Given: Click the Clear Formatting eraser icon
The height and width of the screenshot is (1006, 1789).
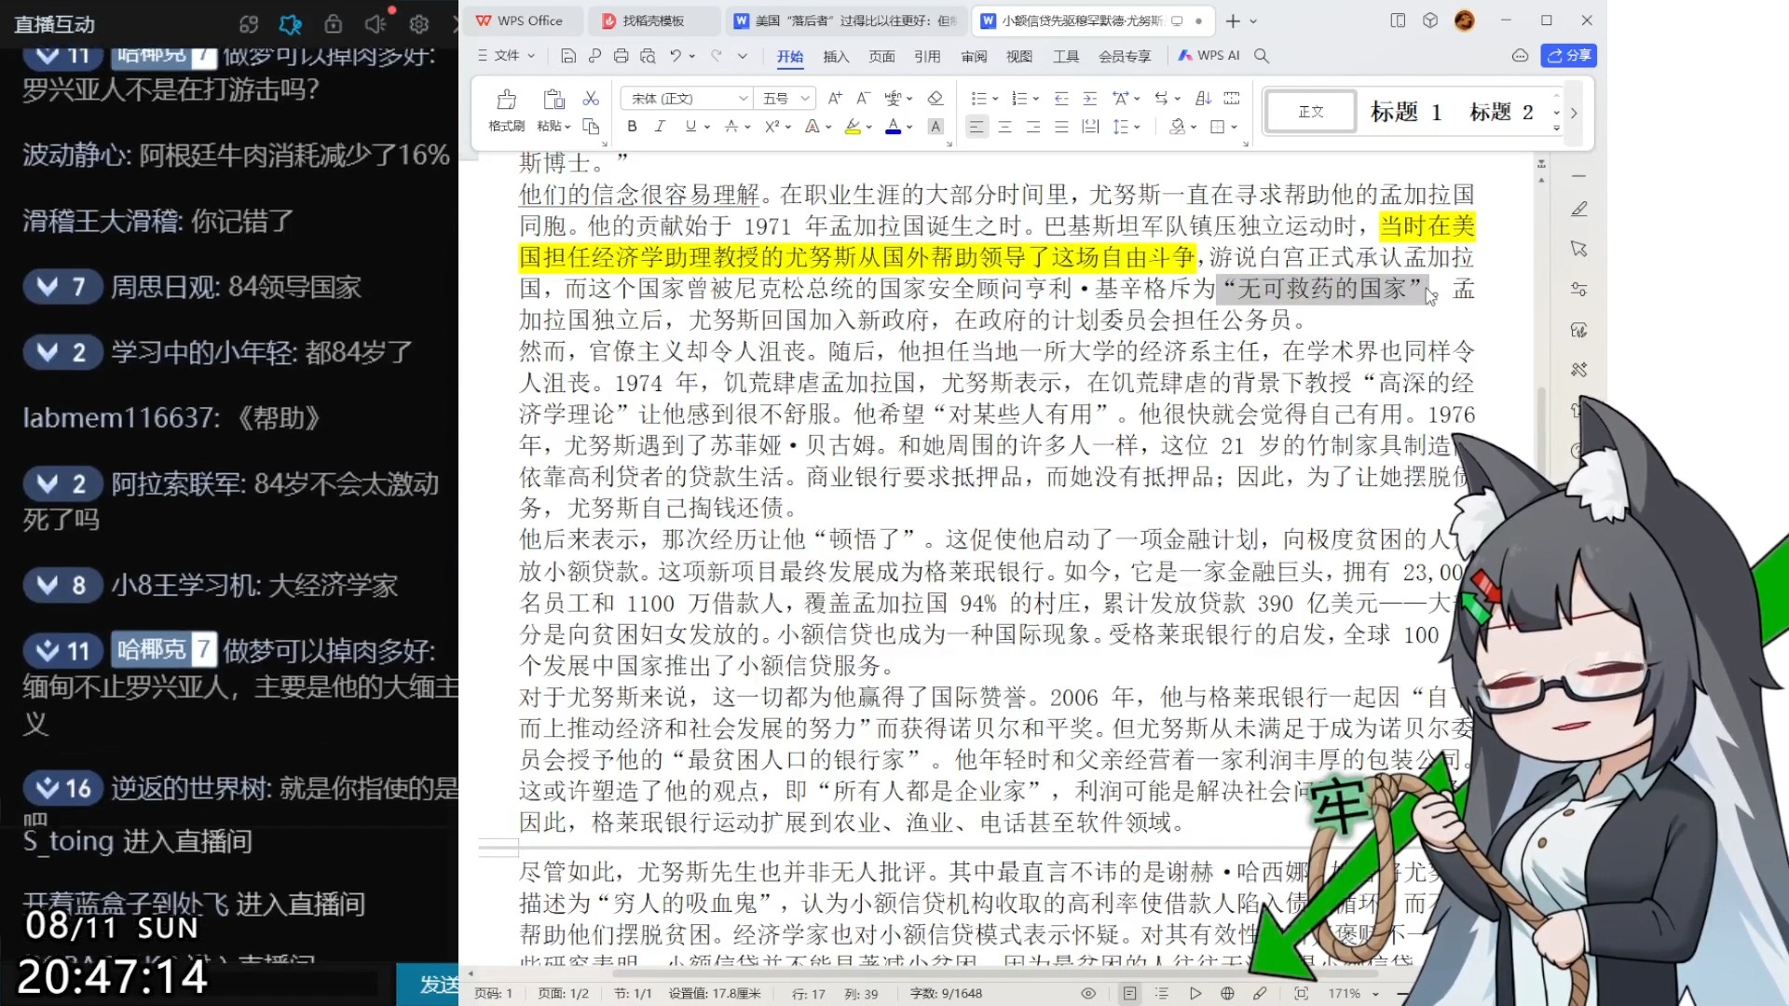Looking at the screenshot, I should 935,98.
